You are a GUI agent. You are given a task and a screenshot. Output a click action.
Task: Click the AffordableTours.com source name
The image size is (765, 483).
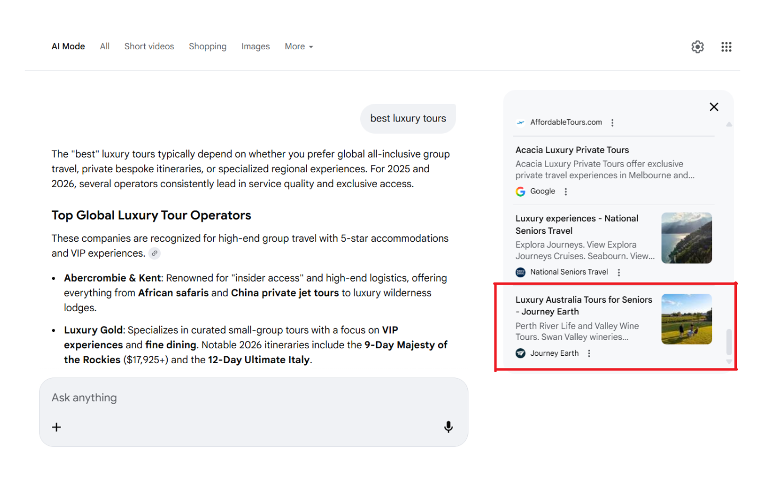click(x=566, y=122)
